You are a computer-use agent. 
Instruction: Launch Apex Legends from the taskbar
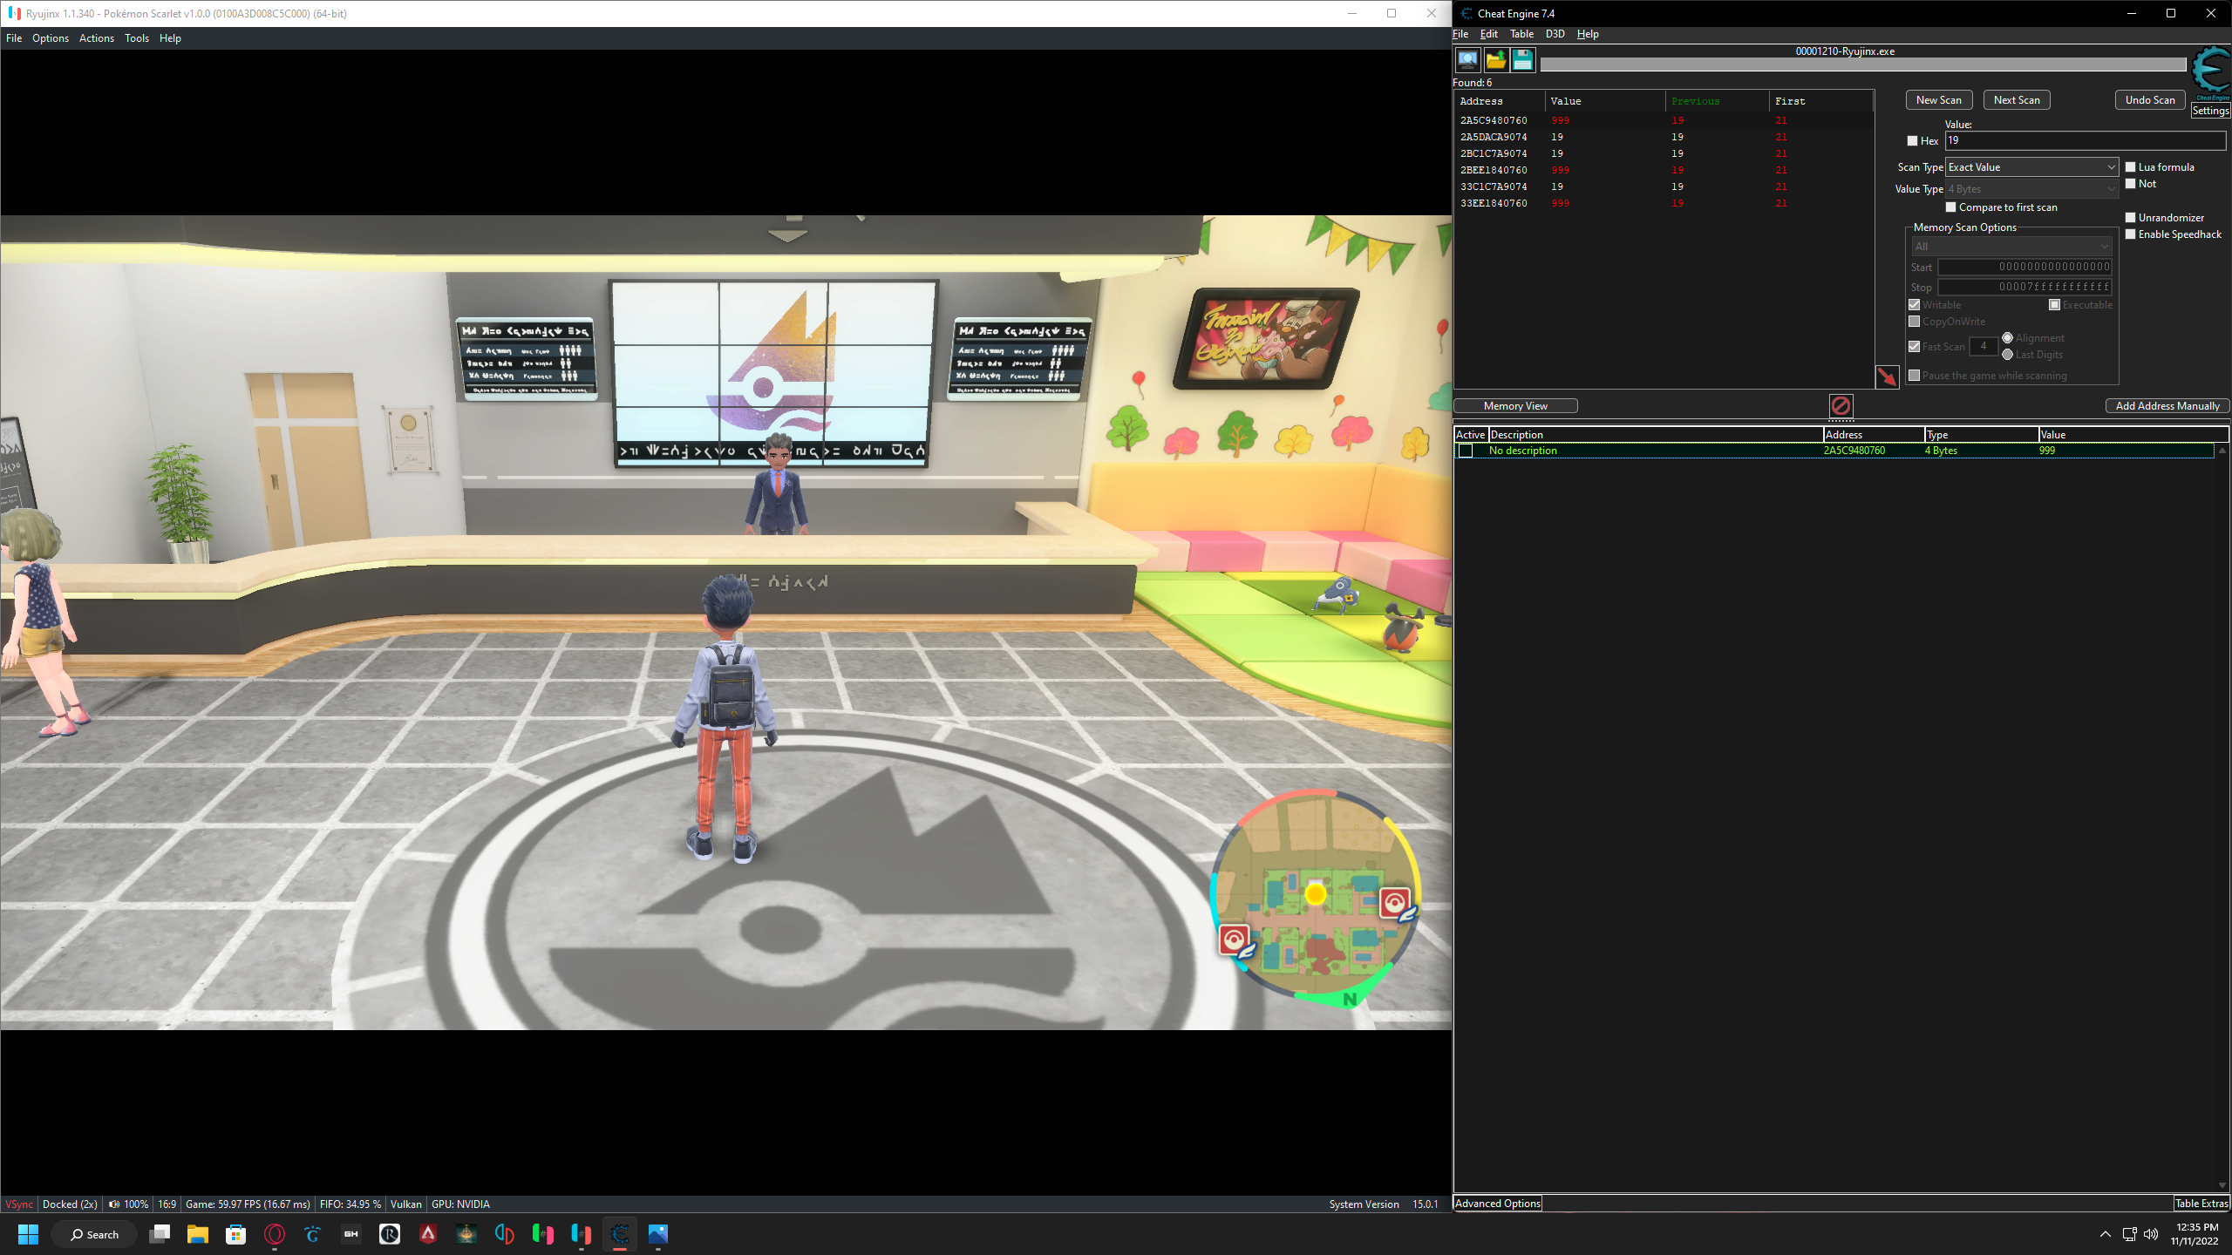point(428,1234)
